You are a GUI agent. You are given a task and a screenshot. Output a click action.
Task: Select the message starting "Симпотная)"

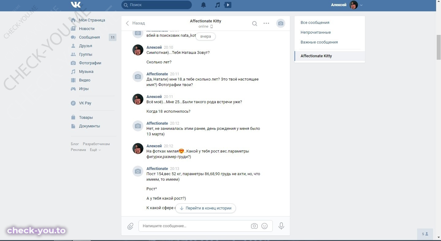coord(178,53)
